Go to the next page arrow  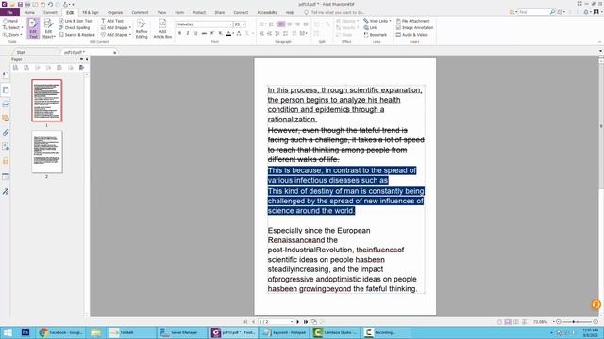(298, 322)
